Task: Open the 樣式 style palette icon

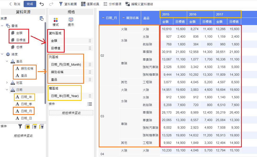Action: [55, 20]
